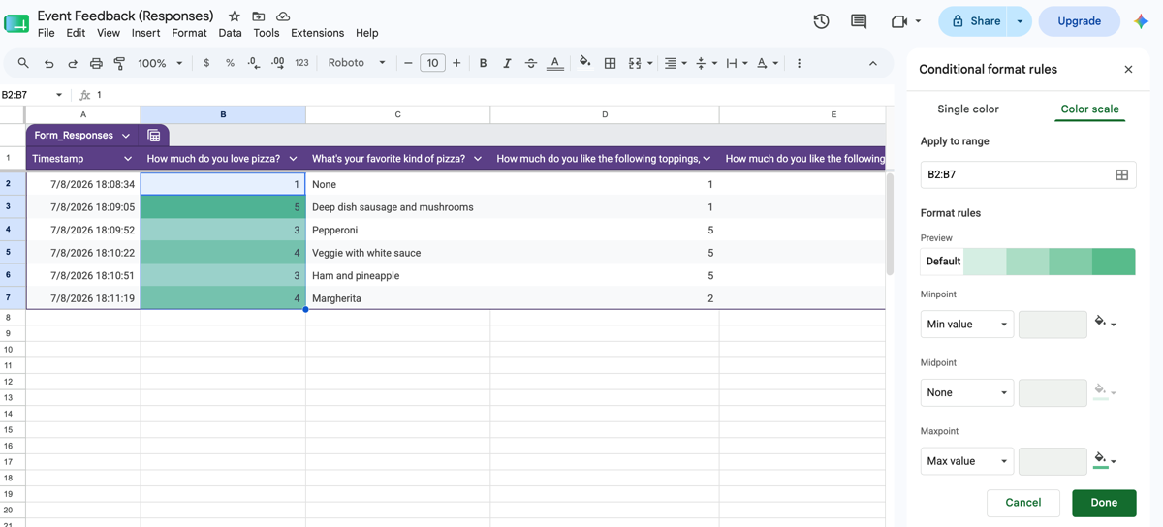Click the Upgrade button
Viewport: 1163px width, 527px height.
click(x=1079, y=21)
